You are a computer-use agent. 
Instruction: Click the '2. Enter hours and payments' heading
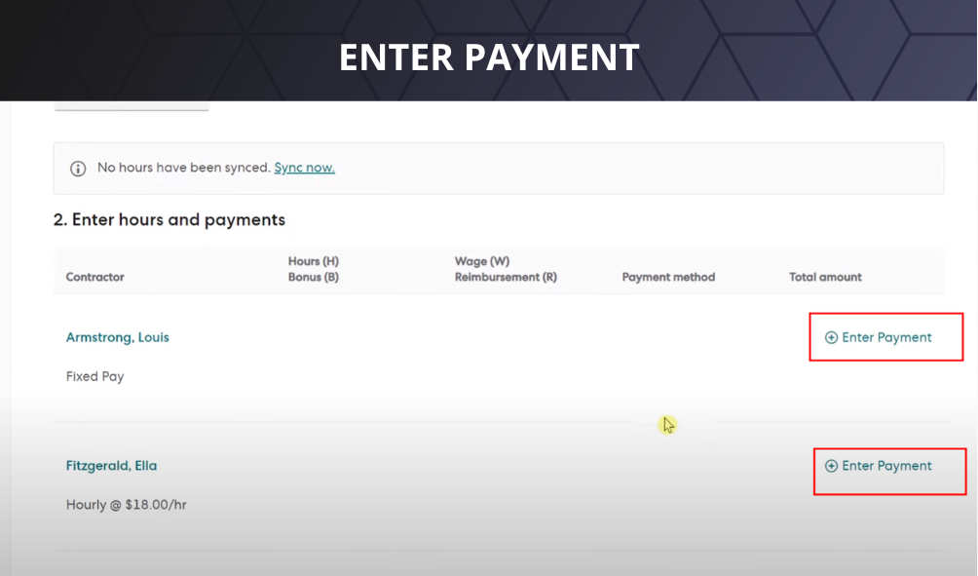point(169,219)
